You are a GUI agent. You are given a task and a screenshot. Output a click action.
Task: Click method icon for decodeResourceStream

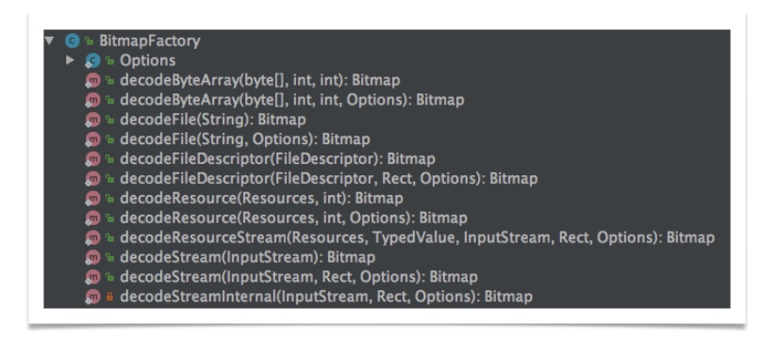[x=92, y=238]
